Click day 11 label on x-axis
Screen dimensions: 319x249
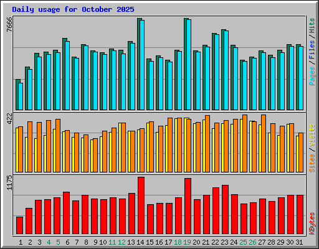pos(112,242)
